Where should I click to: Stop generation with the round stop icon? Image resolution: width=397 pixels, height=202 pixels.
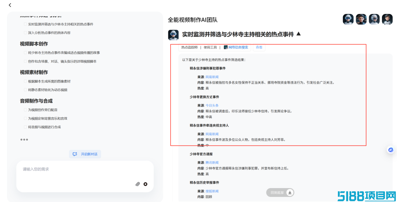pos(145,184)
